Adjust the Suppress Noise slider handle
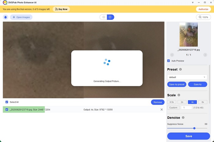The image size is (214, 142). click(x=194, y=128)
